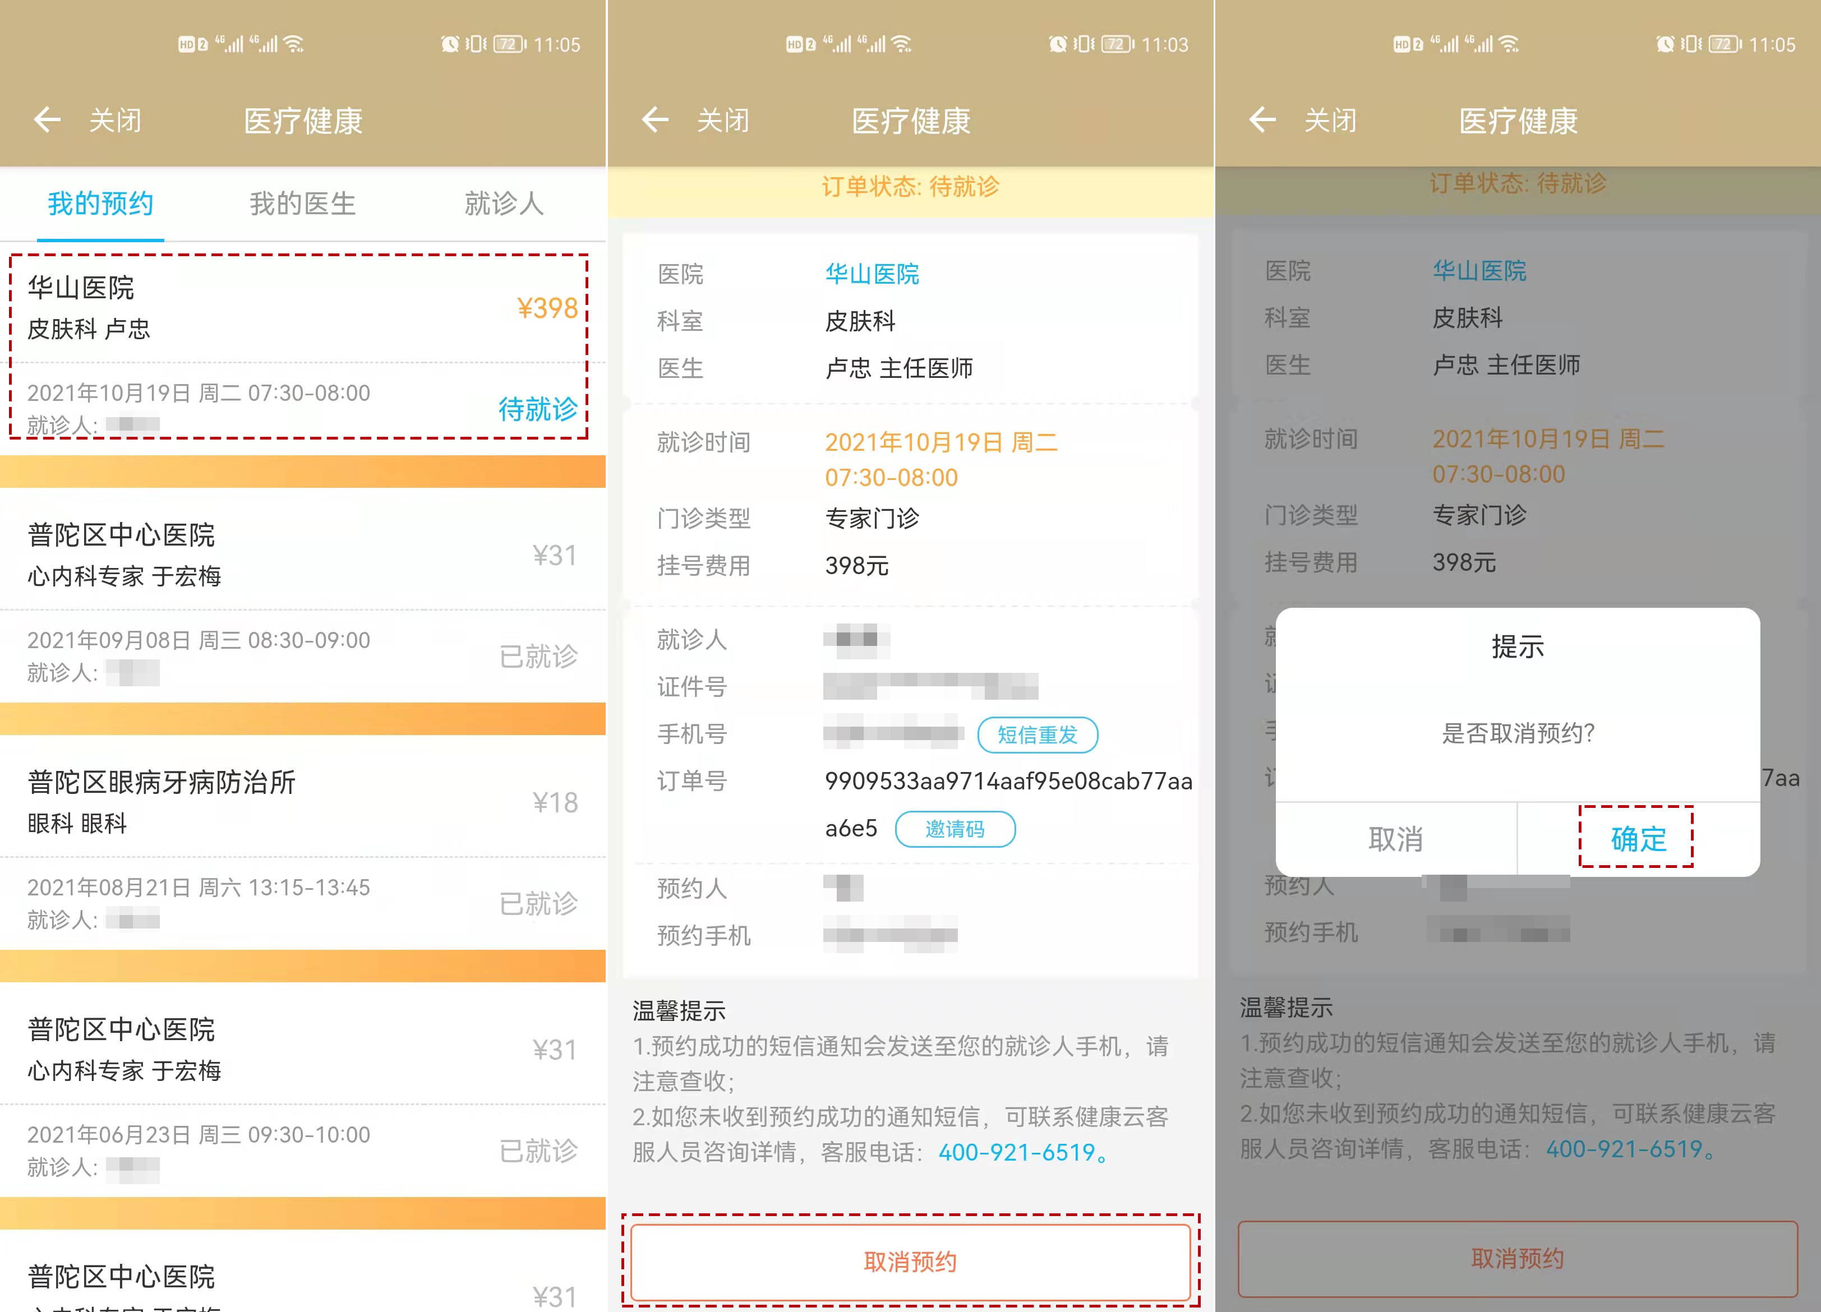Viewport: 1821px width, 1312px height.
Task: Tap 取消预约 button on order detail screen
Action: pyautogui.click(x=911, y=1262)
